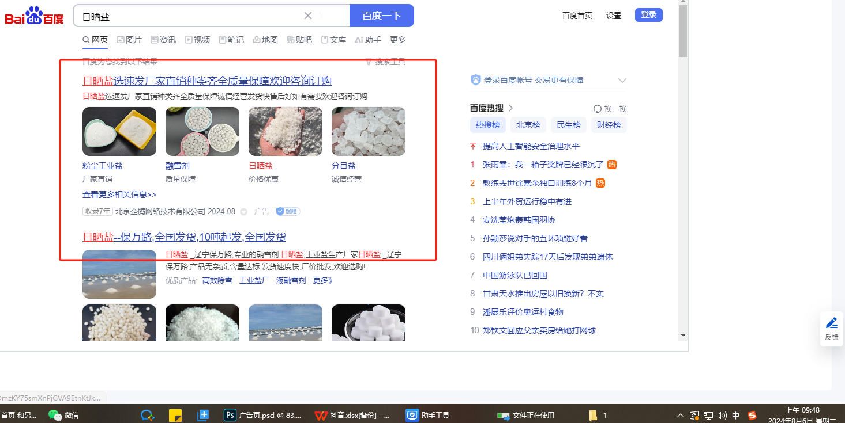Click the page scrollbar down arrow
The width and height of the screenshot is (845, 423).
[683, 335]
